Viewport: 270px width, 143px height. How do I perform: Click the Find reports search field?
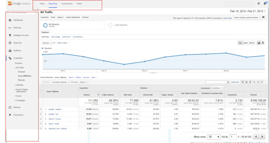point(22,13)
